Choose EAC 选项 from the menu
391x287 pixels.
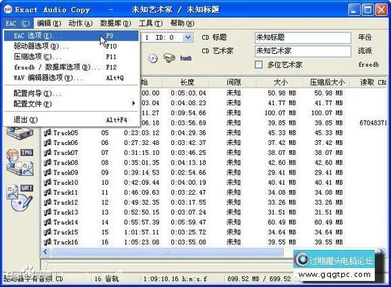pyautogui.click(x=71, y=36)
